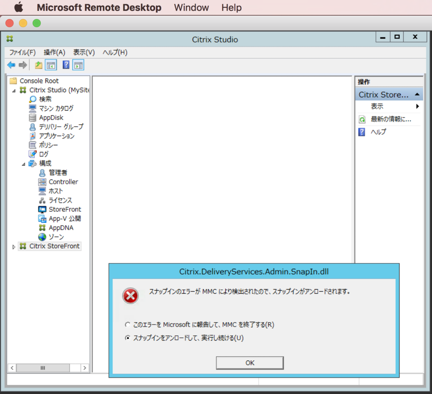Select the アプリケーション icon

[32, 136]
